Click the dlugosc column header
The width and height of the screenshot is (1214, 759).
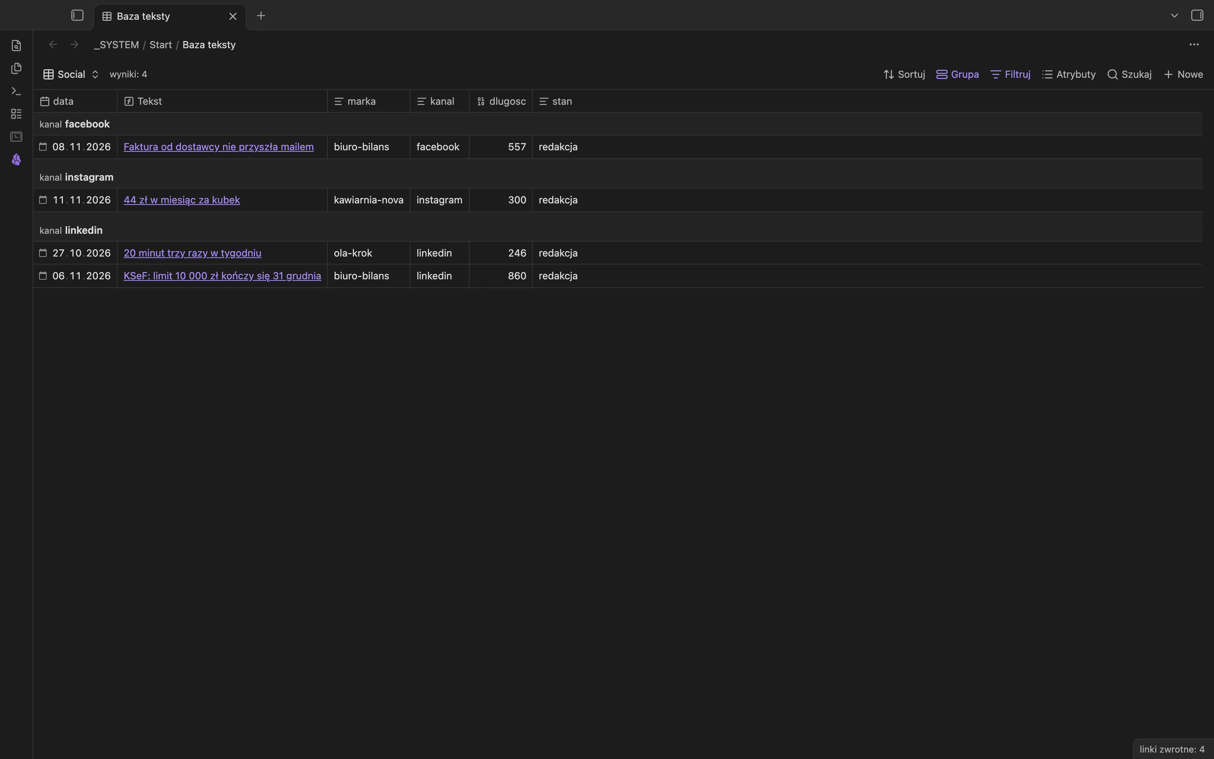pos(501,101)
